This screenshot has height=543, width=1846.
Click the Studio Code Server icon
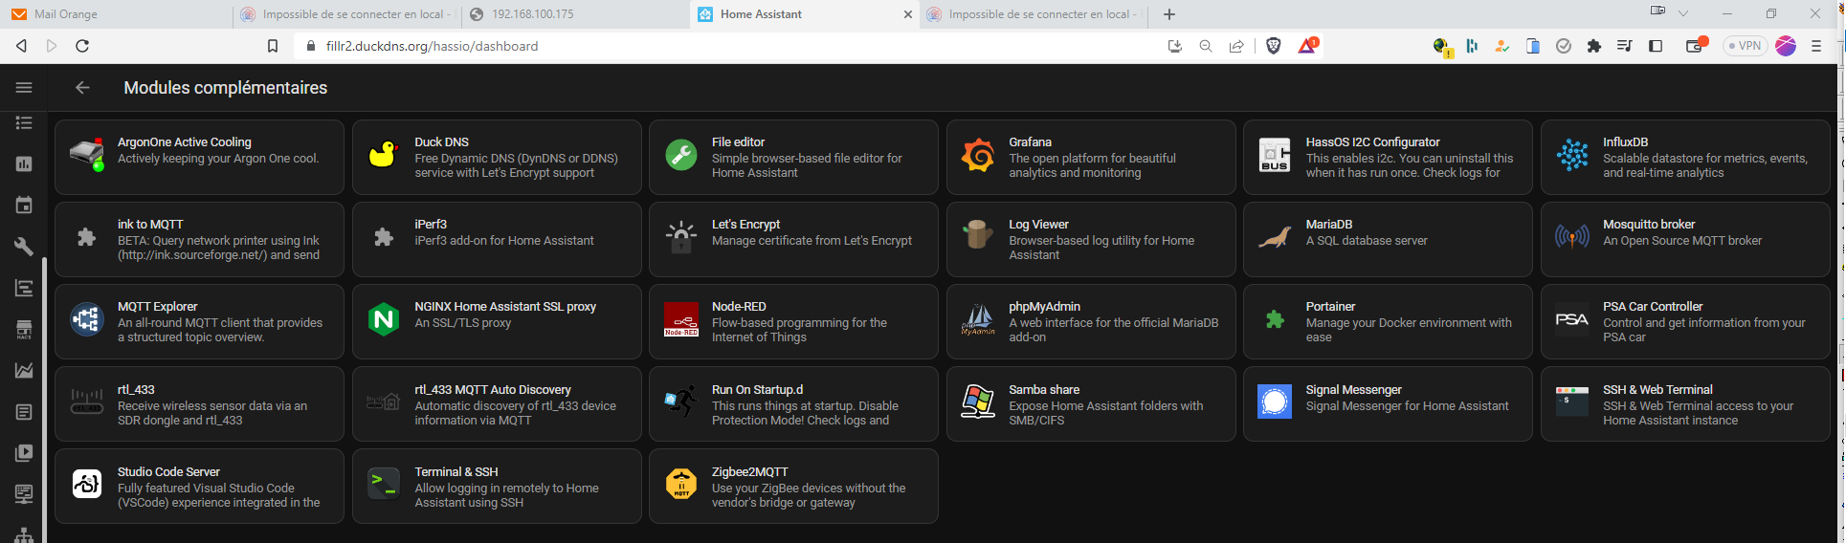(87, 485)
